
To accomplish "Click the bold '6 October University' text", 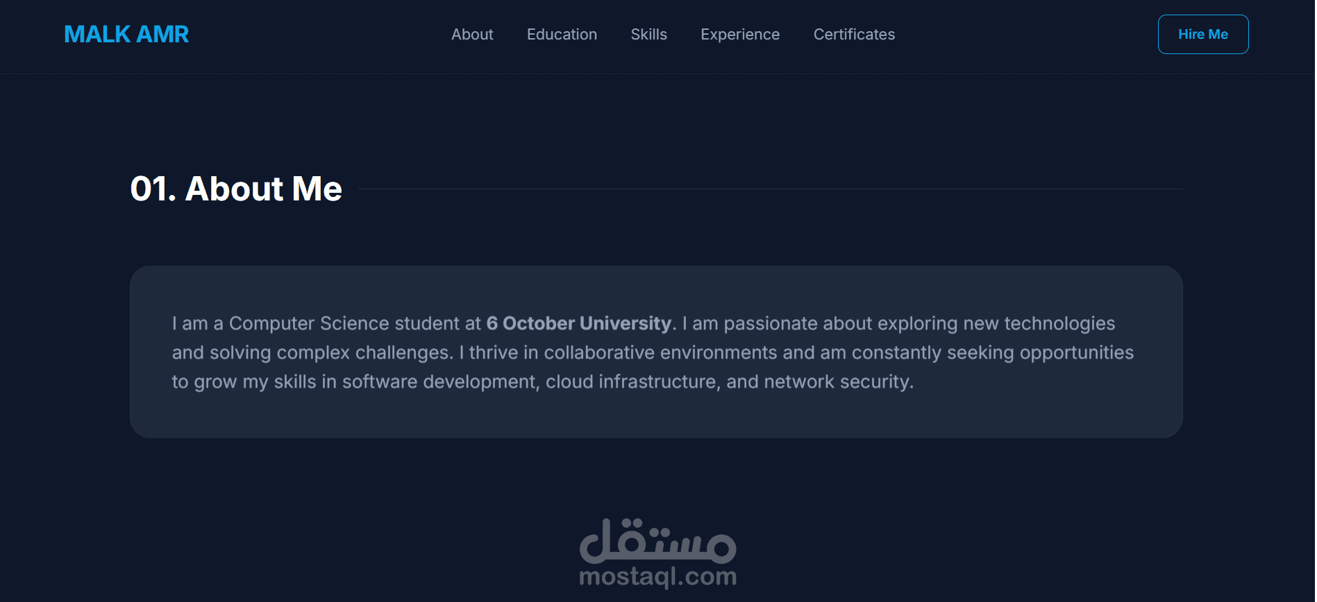I will (x=579, y=323).
